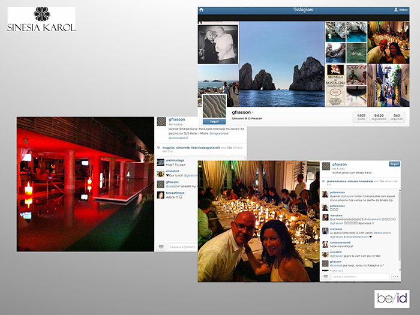Click terezatinoco's comment avatar
This screenshot has height=315, width=420.
pyautogui.click(x=160, y=195)
